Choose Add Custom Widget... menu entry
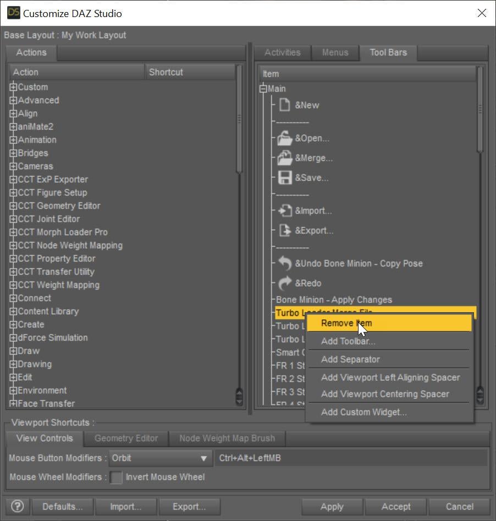 pos(389,412)
